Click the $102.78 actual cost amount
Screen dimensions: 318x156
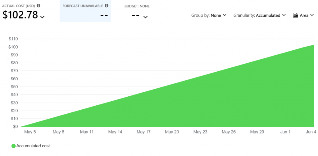(20, 15)
